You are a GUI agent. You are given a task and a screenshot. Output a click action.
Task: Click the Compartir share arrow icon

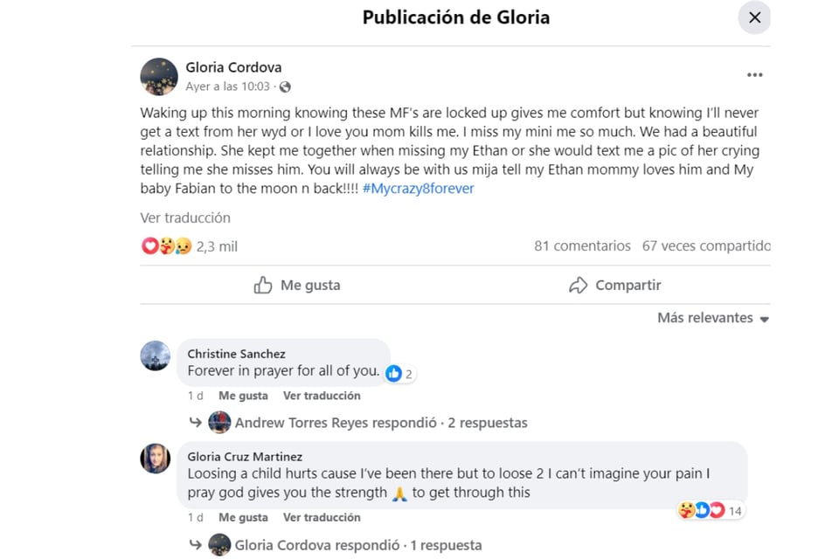[578, 285]
